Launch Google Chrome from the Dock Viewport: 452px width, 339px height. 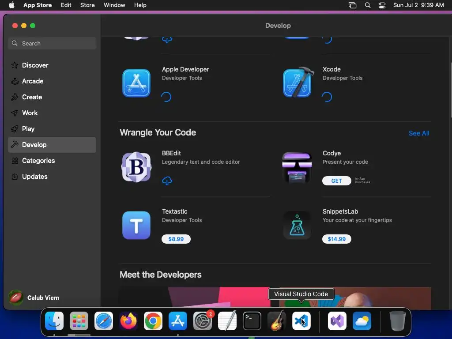coord(153,321)
